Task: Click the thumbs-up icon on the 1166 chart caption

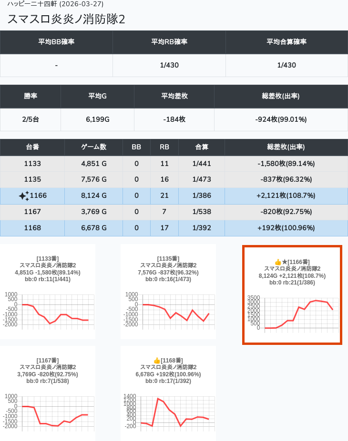Action: pyautogui.click(x=278, y=262)
